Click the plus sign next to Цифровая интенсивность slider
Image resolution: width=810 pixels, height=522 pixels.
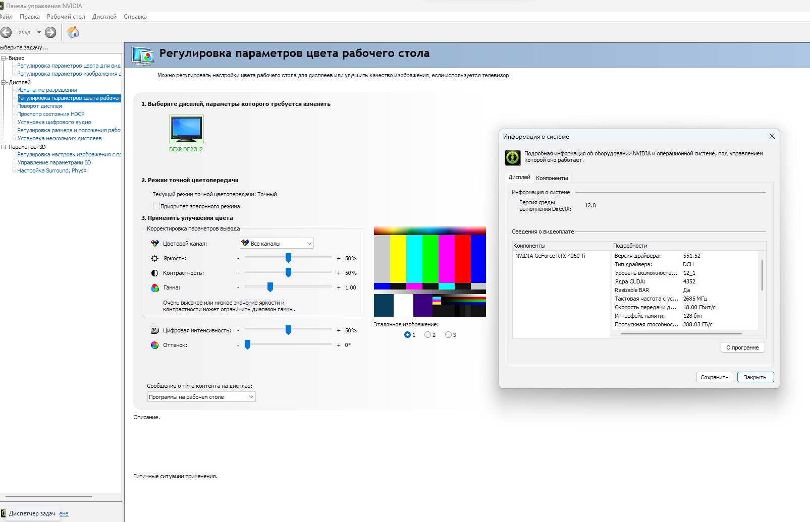339,330
